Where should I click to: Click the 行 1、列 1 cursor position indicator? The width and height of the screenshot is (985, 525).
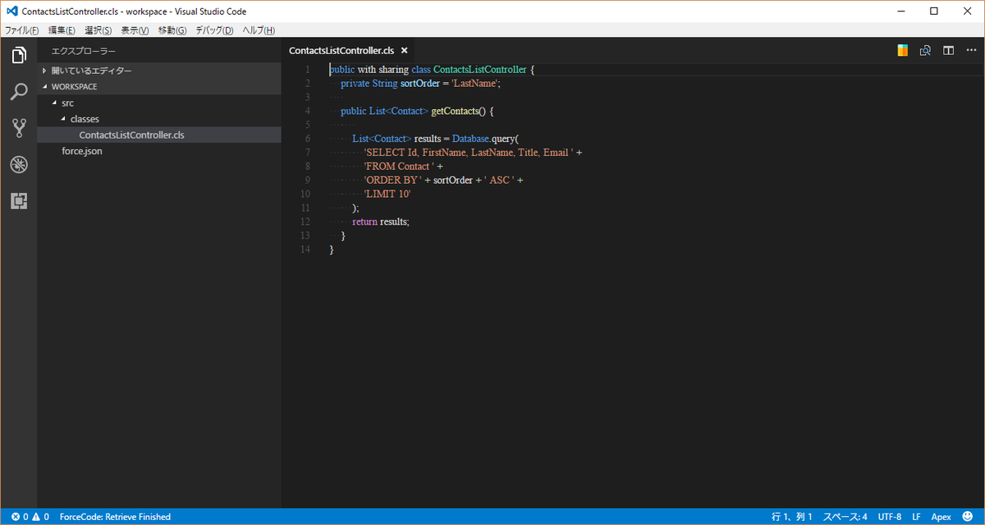click(792, 517)
